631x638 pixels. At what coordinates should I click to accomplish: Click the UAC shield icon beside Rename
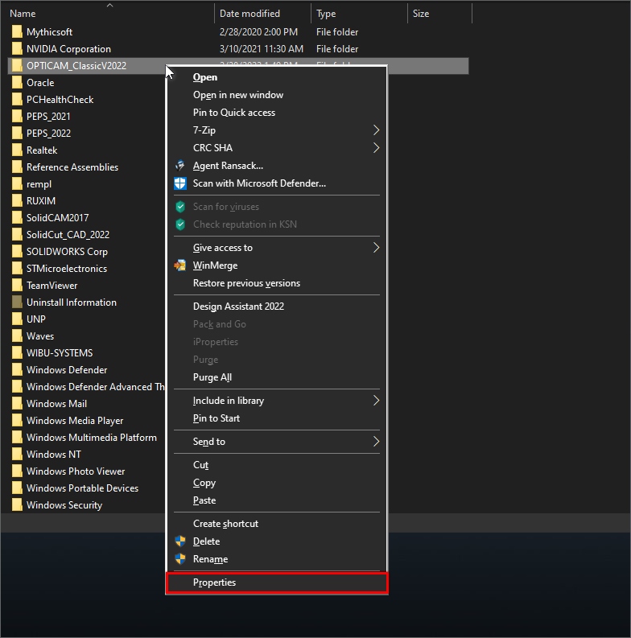click(180, 559)
